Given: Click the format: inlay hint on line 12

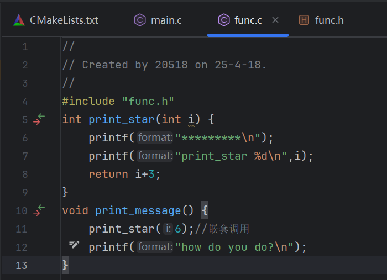Looking at the screenshot, I should (x=155, y=247).
